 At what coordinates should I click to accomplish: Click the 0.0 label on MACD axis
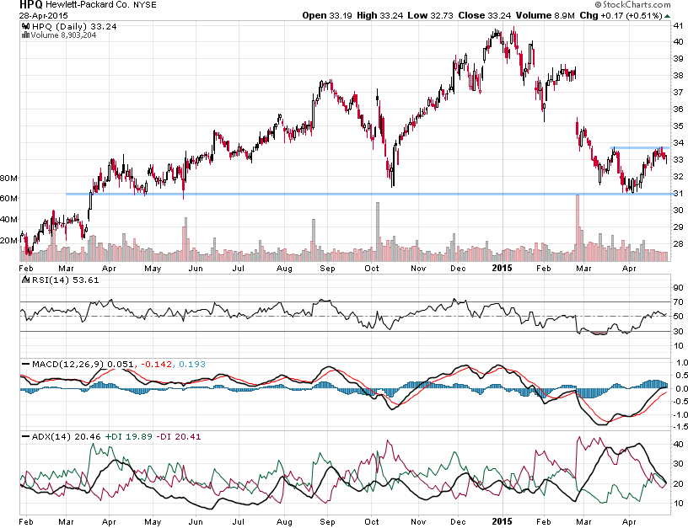(682, 389)
